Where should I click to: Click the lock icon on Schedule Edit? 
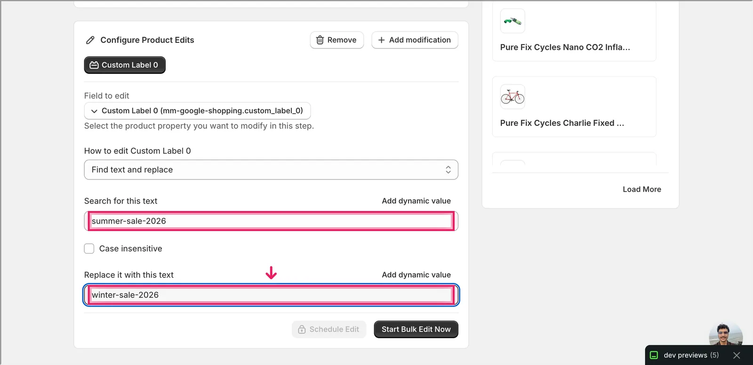coord(302,330)
